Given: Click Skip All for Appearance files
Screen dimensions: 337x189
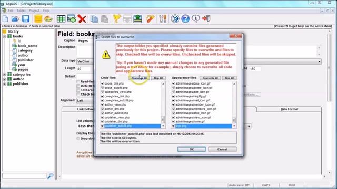Looking at the screenshot, I should (230, 78).
